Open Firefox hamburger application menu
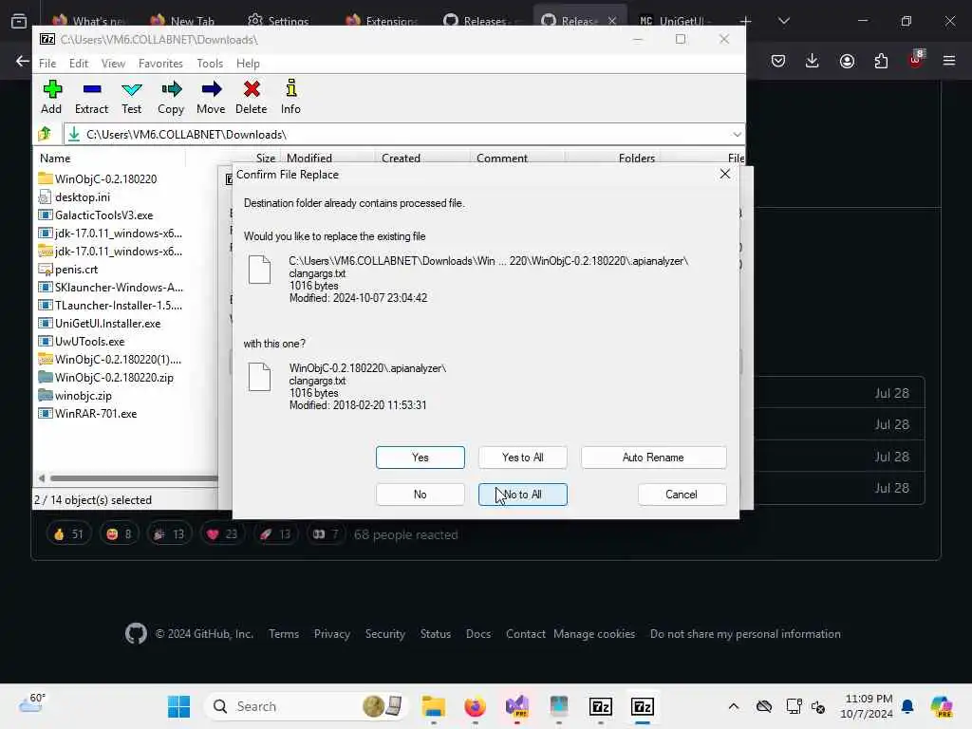This screenshot has height=729, width=972. [x=949, y=61]
